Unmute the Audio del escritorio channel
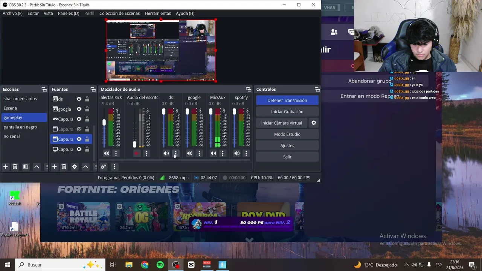Image resolution: width=482 pixels, height=271 pixels. [x=137, y=153]
